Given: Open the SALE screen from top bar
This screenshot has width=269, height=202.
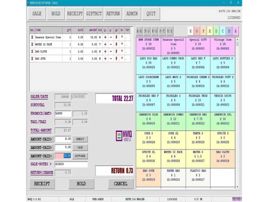Looking at the screenshot, I should [x=37, y=13].
